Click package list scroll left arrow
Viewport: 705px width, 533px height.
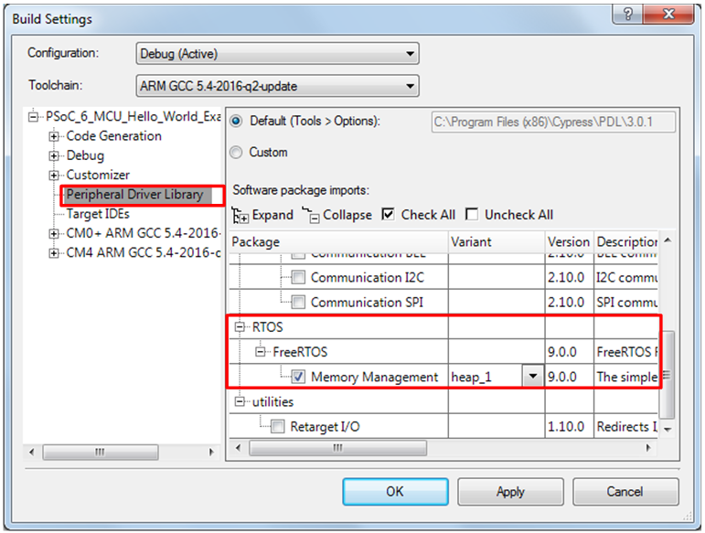coord(239,448)
